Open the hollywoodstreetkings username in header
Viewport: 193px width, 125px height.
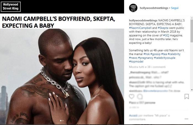click(154, 8)
